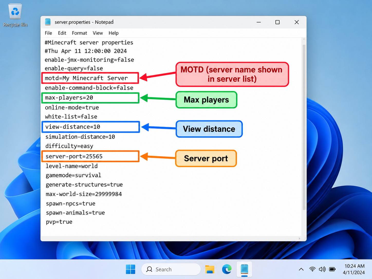Click the Notepad icon in title bar
This screenshot has height=279, width=372.
point(48,22)
